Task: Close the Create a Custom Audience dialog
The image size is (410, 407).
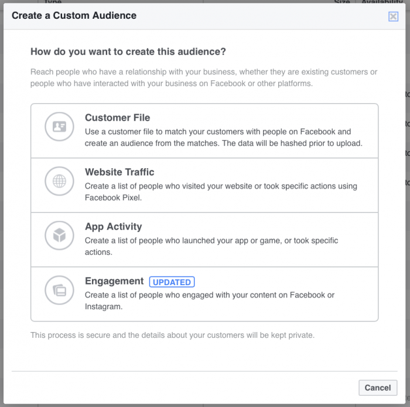Action: pos(393,16)
